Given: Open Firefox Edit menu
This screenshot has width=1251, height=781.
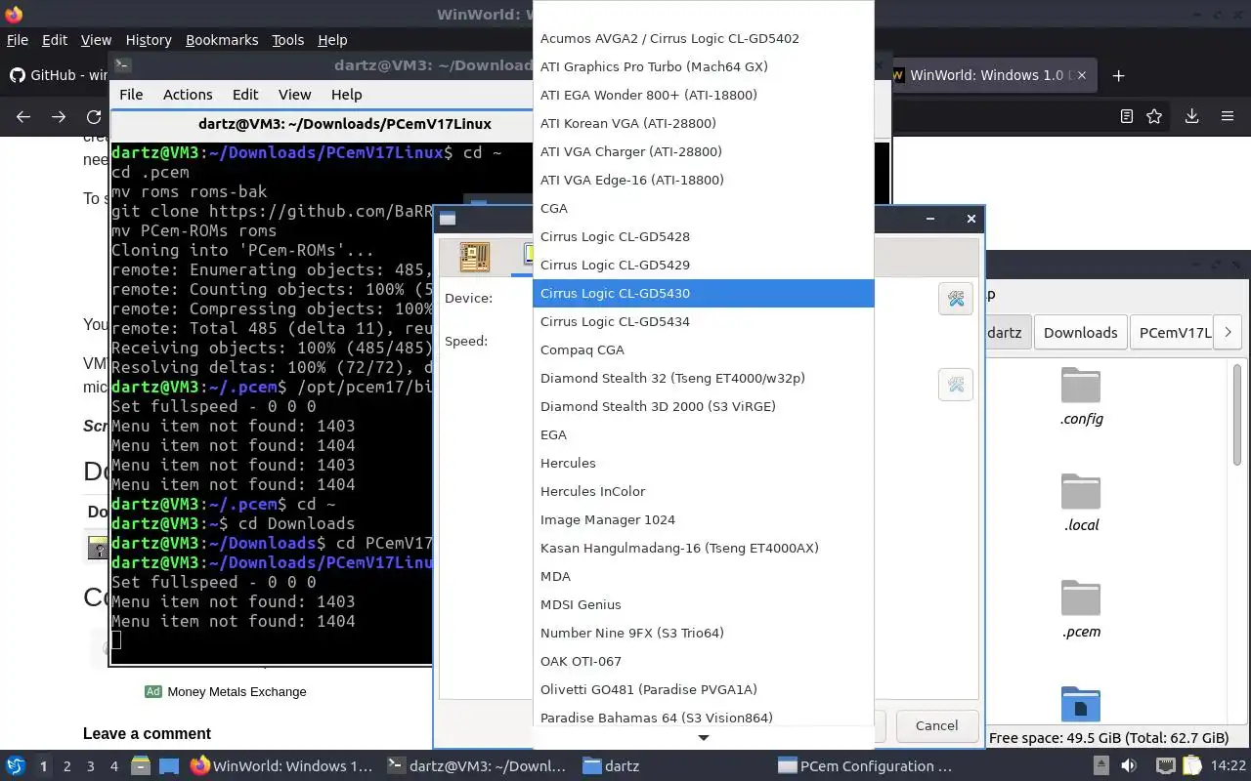Looking at the screenshot, I should point(55,40).
